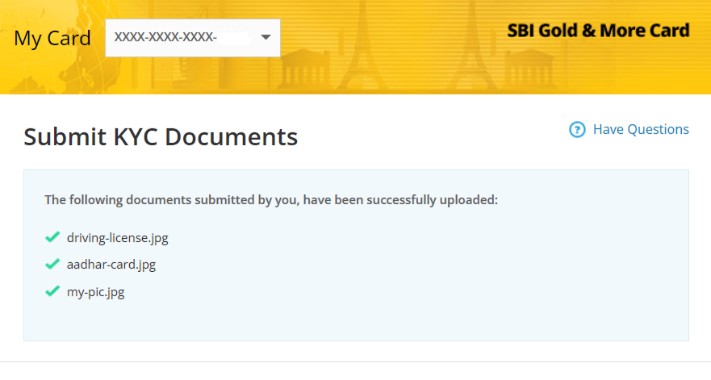
Task: Expand the card selector dropdown arrow
Action: (x=265, y=38)
